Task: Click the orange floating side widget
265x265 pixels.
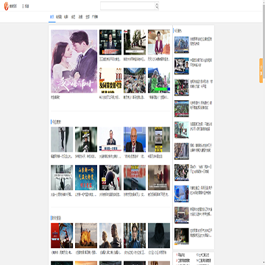Action: [261, 71]
